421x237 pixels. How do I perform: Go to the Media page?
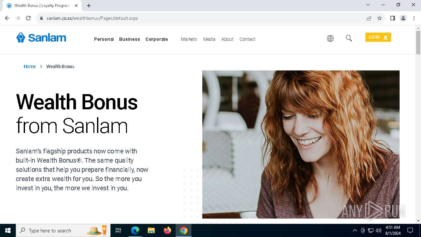click(209, 39)
